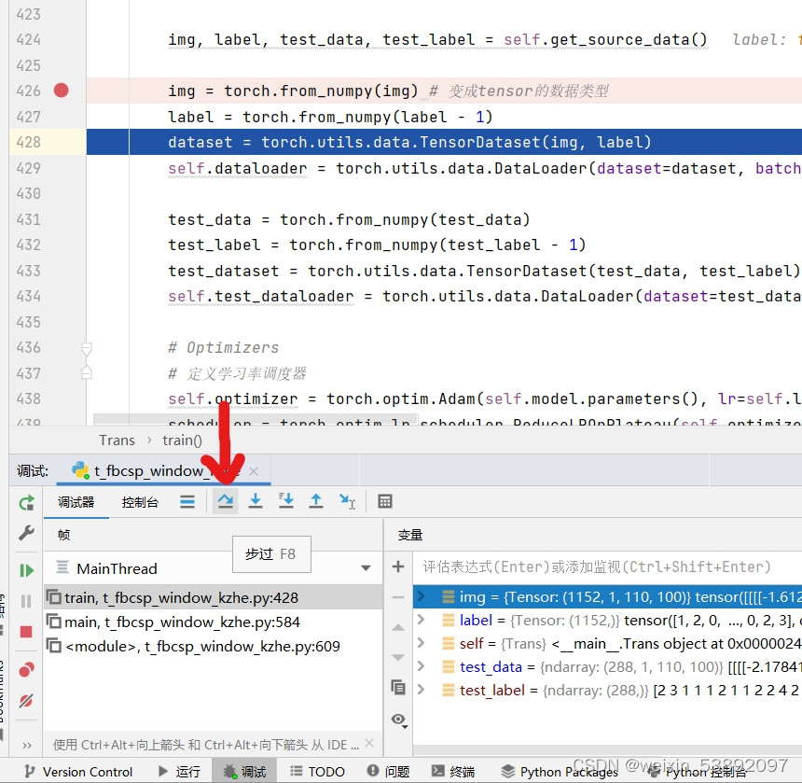Expand the img tensor variable

click(x=421, y=596)
